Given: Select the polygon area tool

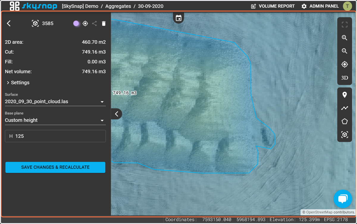Looking at the screenshot, I should 345,121.
